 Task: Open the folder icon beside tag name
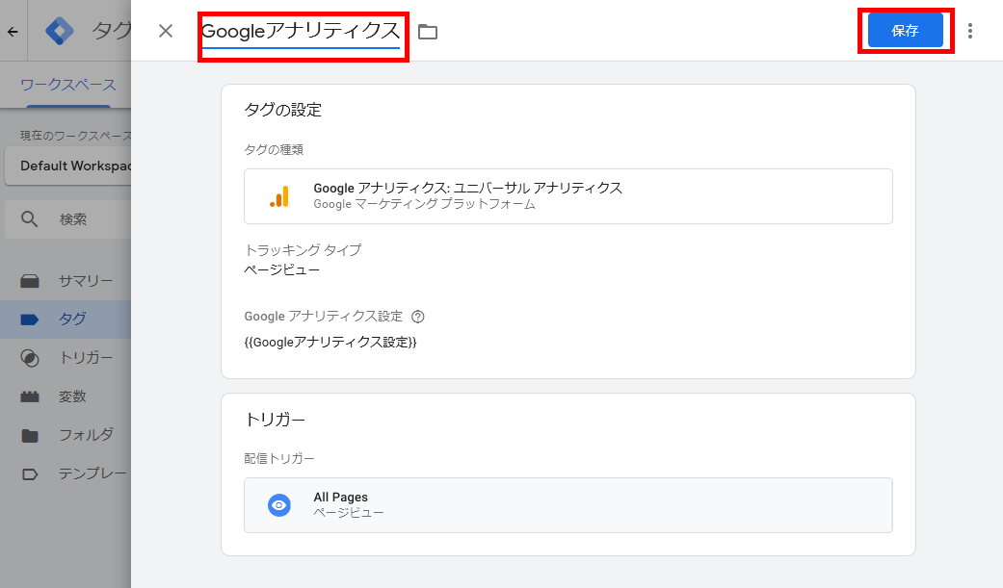pos(427,32)
